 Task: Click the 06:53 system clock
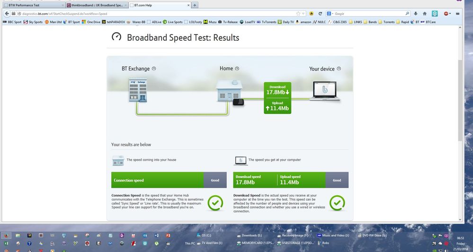[460, 238]
